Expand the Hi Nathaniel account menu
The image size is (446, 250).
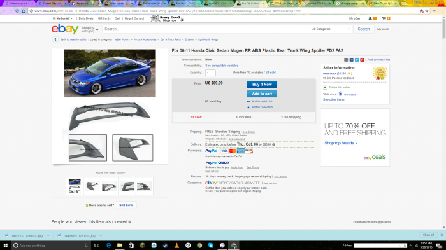click(62, 18)
